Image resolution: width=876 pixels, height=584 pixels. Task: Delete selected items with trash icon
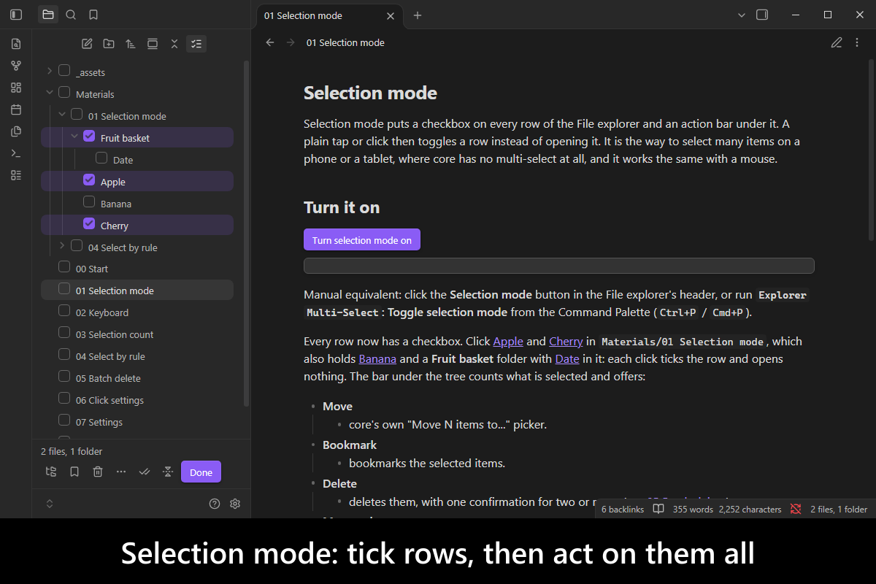(98, 472)
